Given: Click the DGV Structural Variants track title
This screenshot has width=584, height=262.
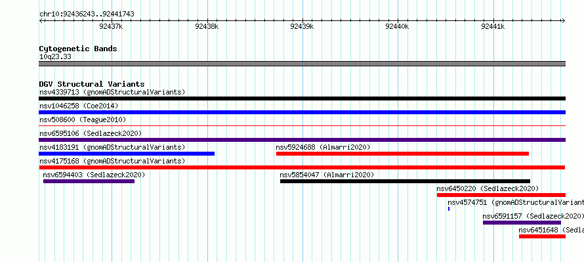Looking at the screenshot, I should pos(92,84).
